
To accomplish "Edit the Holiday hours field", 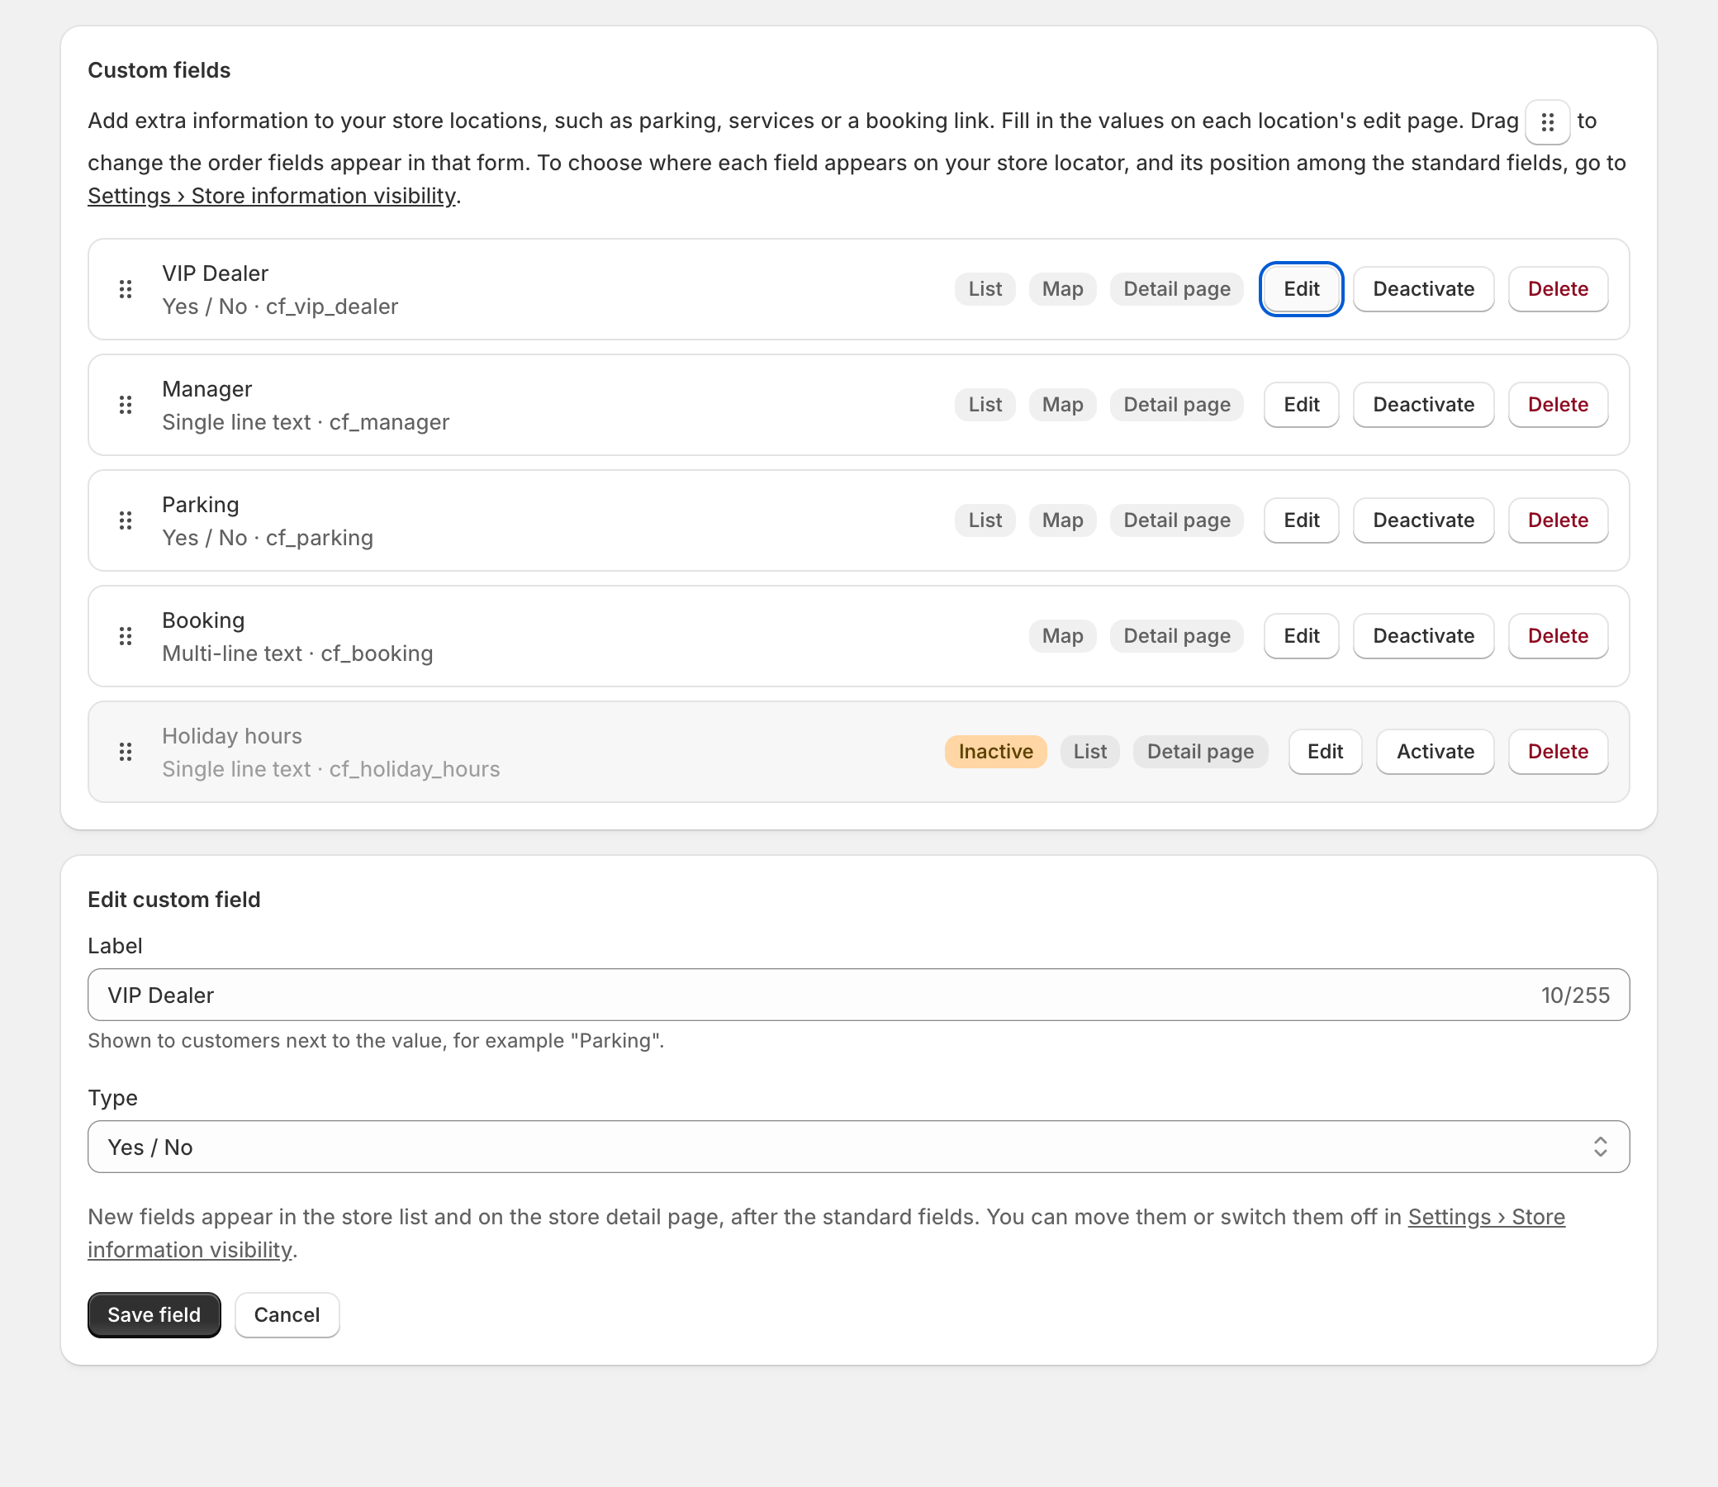I will click(x=1325, y=752).
